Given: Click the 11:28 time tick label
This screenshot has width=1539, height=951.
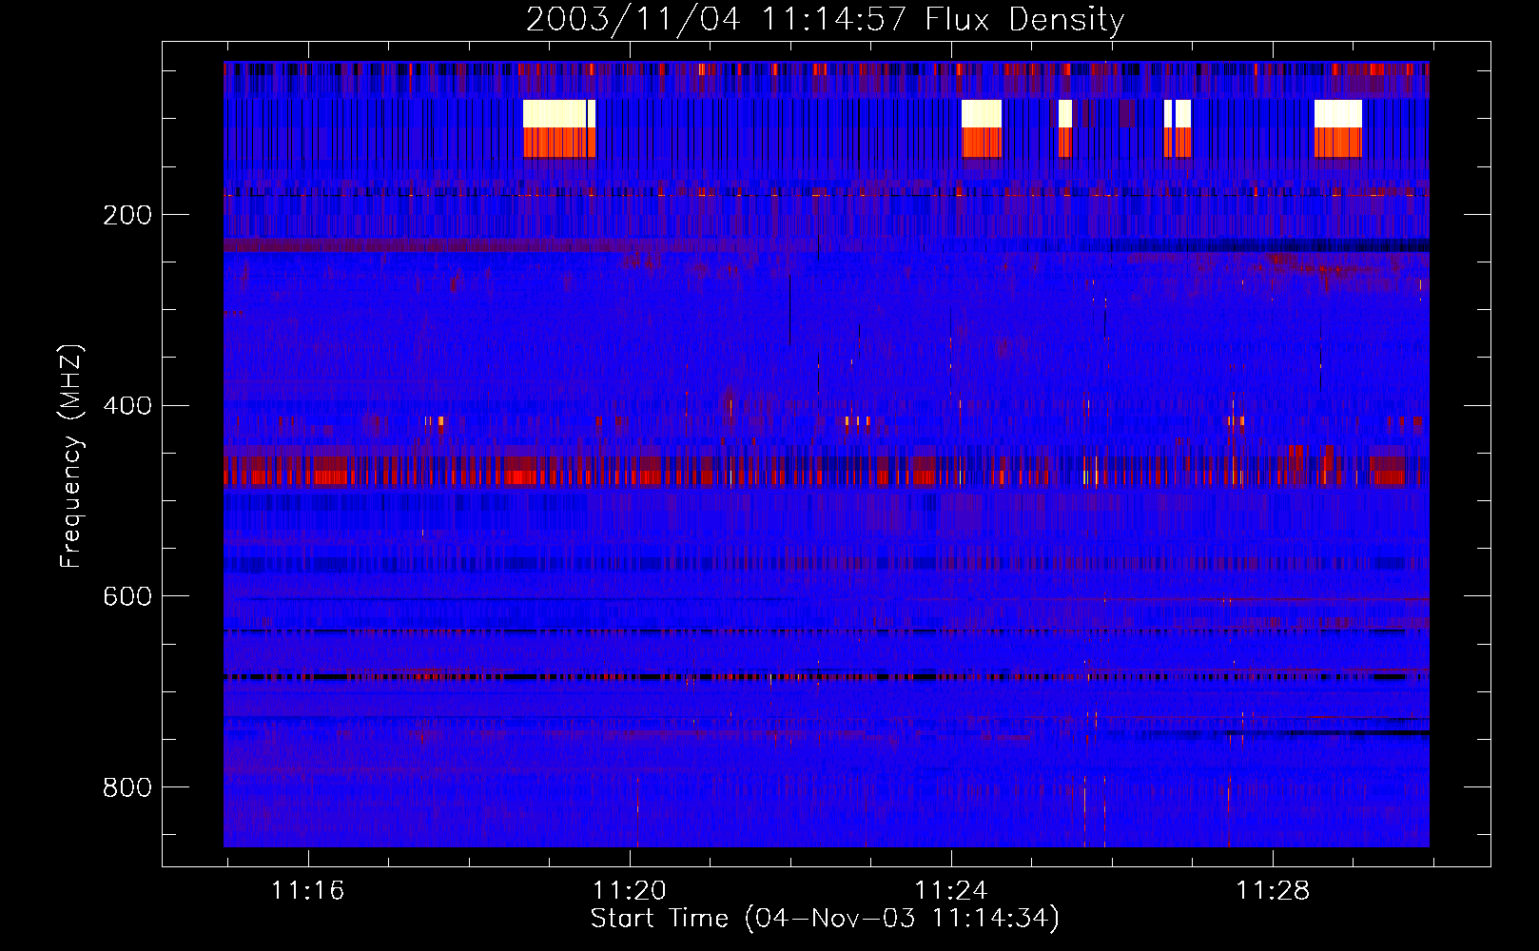Looking at the screenshot, I should 1273,890.
